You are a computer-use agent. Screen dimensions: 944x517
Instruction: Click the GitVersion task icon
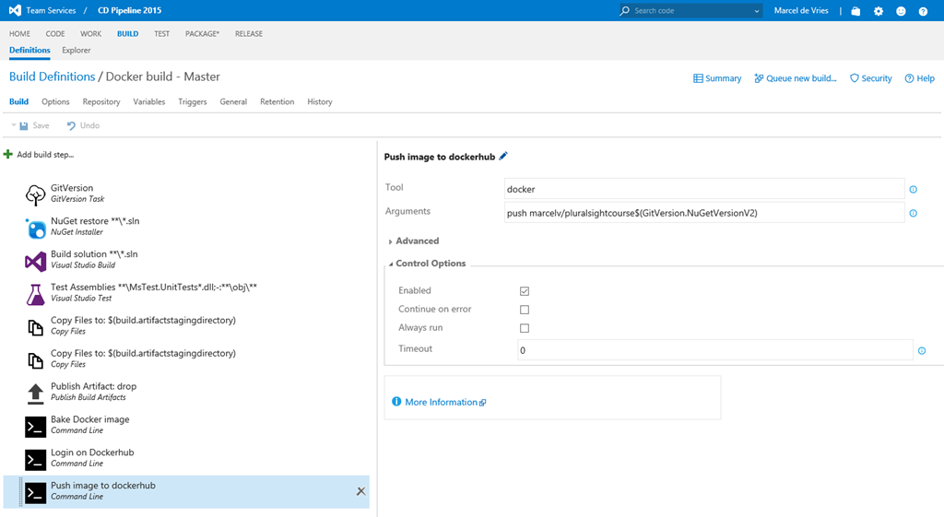[35, 194]
